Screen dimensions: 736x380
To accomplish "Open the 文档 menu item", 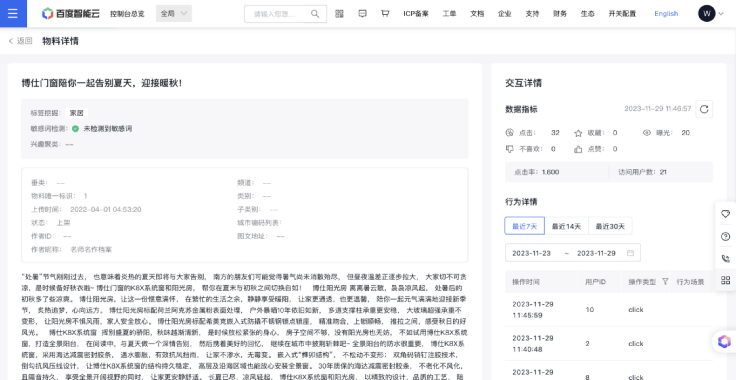I will point(477,14).
